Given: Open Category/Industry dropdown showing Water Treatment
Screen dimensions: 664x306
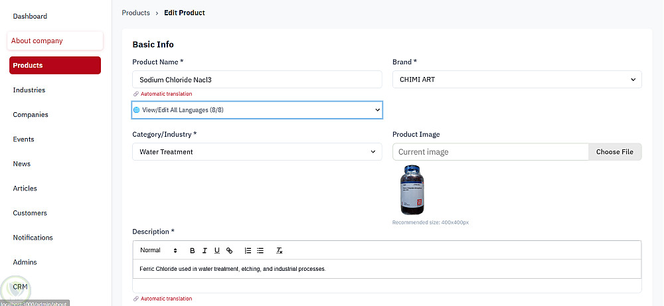Looking at the screenshot, I should click(257, 152).
